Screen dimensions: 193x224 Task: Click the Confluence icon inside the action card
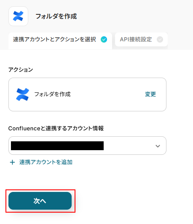pyautogui.click(x=23, y=94)
